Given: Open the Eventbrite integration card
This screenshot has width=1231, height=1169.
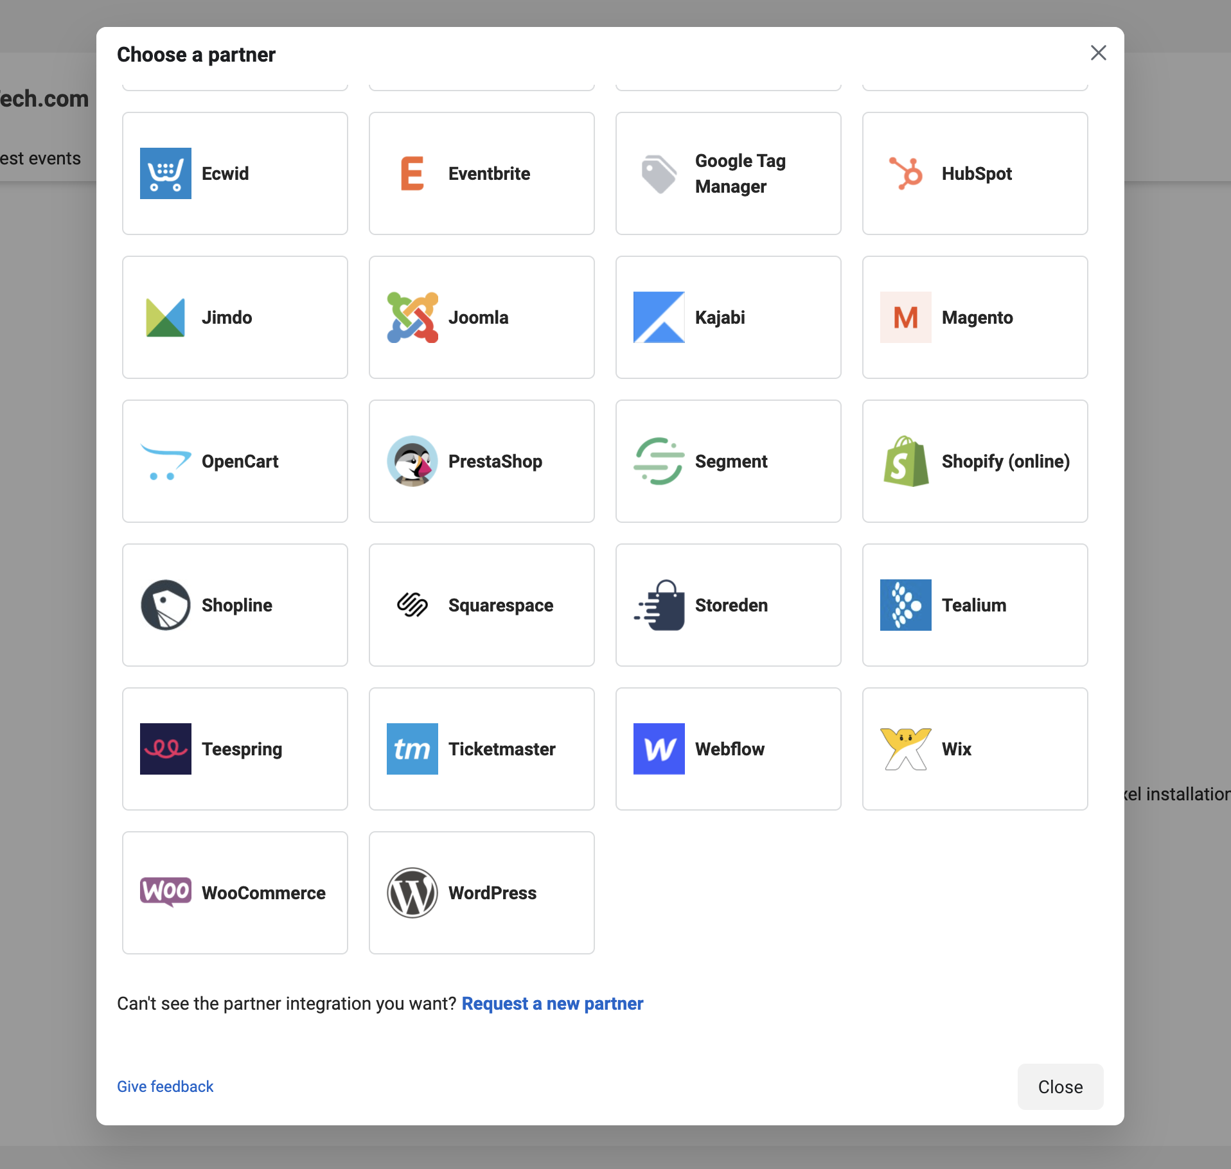Looking at the screenshot, I should point(482,173).
